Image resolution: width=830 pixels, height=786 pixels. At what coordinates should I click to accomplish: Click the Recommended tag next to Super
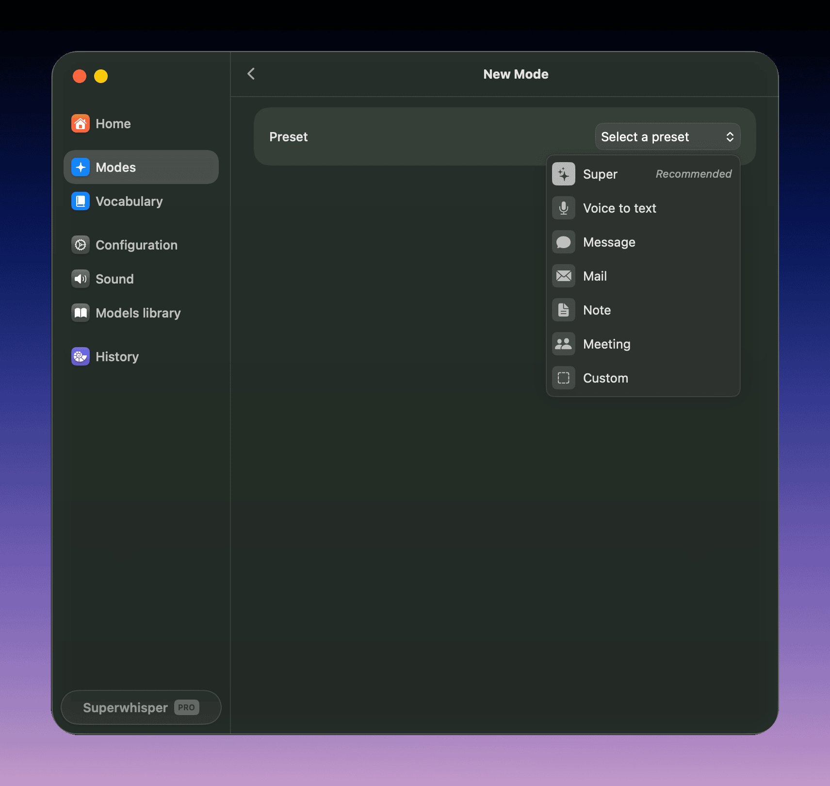pyautogui.click(x=693, y=174)
